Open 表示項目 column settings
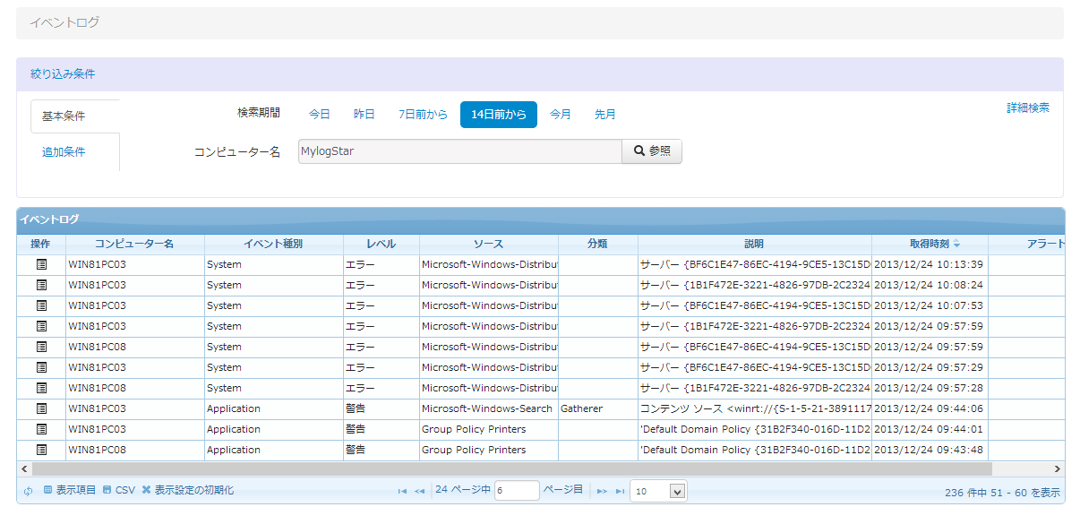Image resolution: width=1080 pixels, height=507 pixels. pos(69,490)
